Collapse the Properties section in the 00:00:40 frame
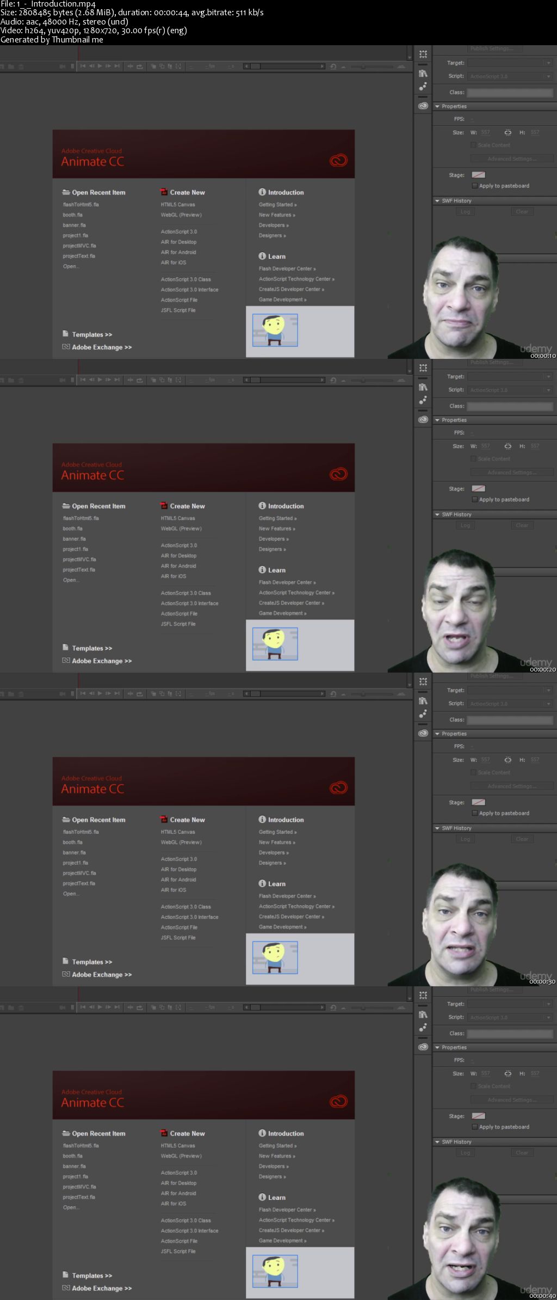The height and width of the screenshot is (1300, 557). coord(437,1047)
